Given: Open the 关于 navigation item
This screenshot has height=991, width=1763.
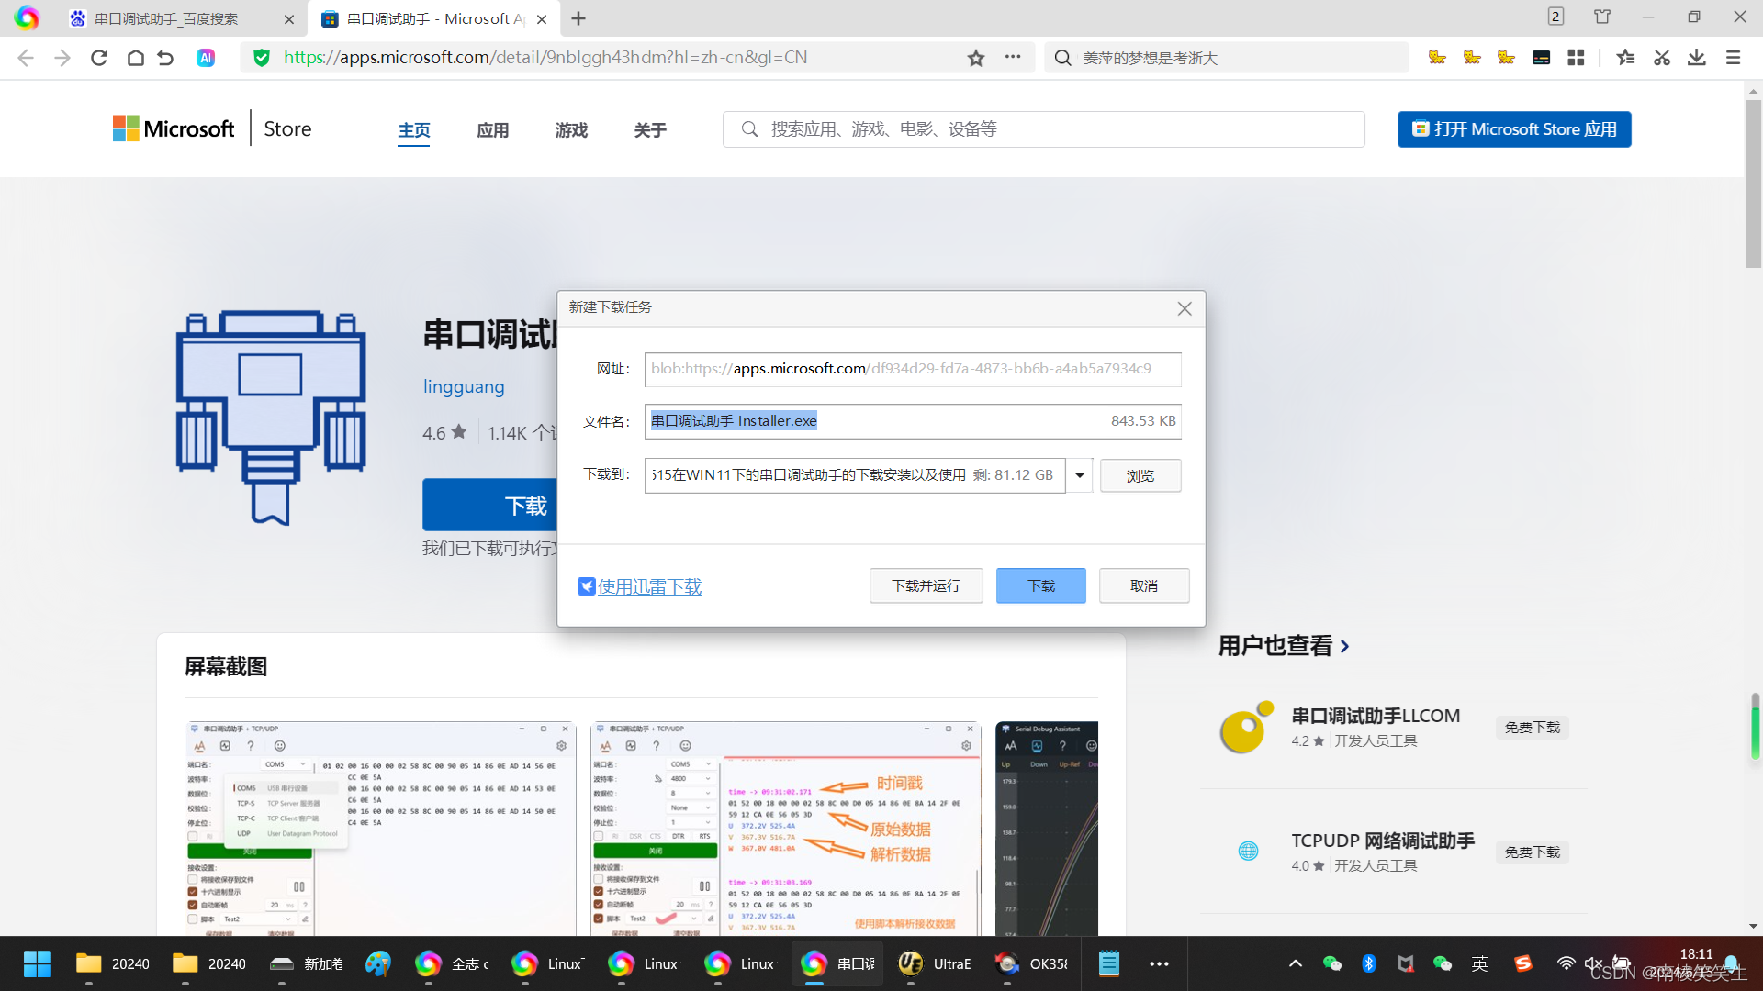Looking at the screenshot, I should click(650, 130).
